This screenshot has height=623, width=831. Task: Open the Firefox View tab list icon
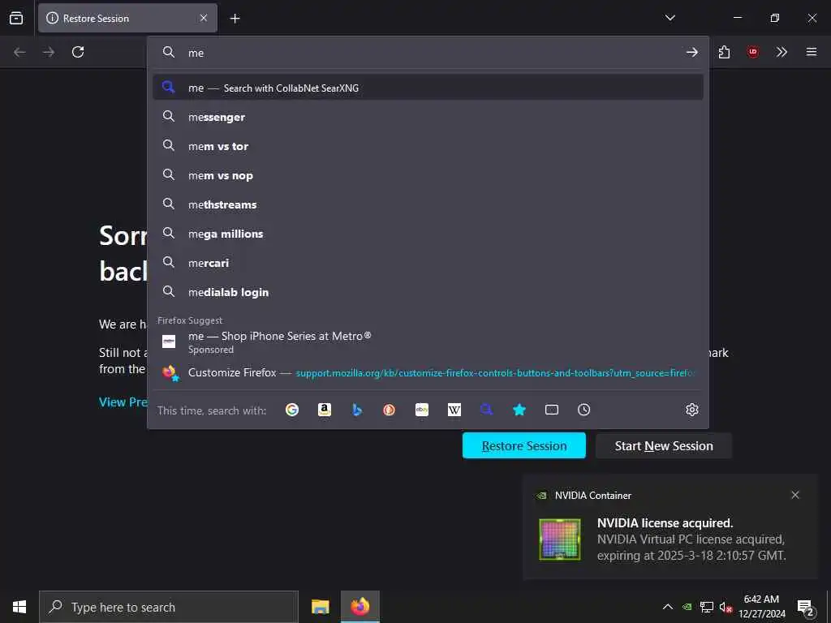(16, 18)
